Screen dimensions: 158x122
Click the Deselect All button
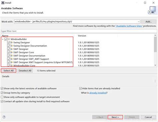[25, 71]
